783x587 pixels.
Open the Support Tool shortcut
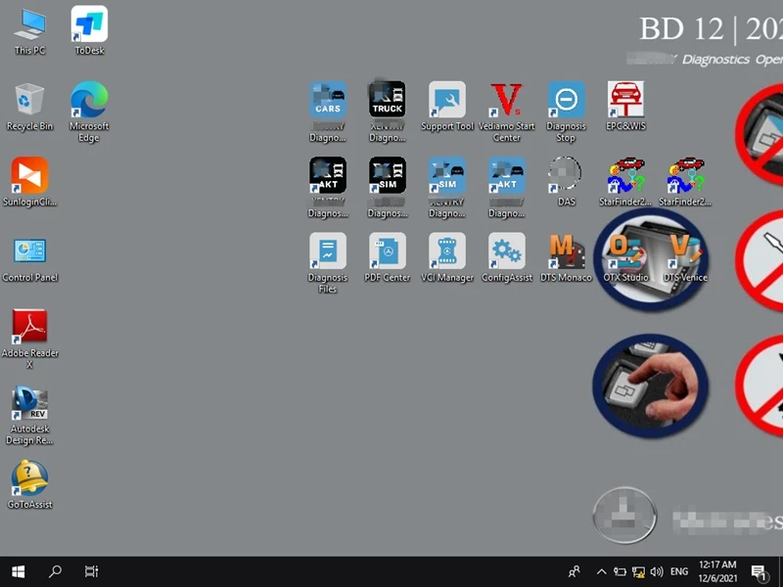(x=446, y=101)
